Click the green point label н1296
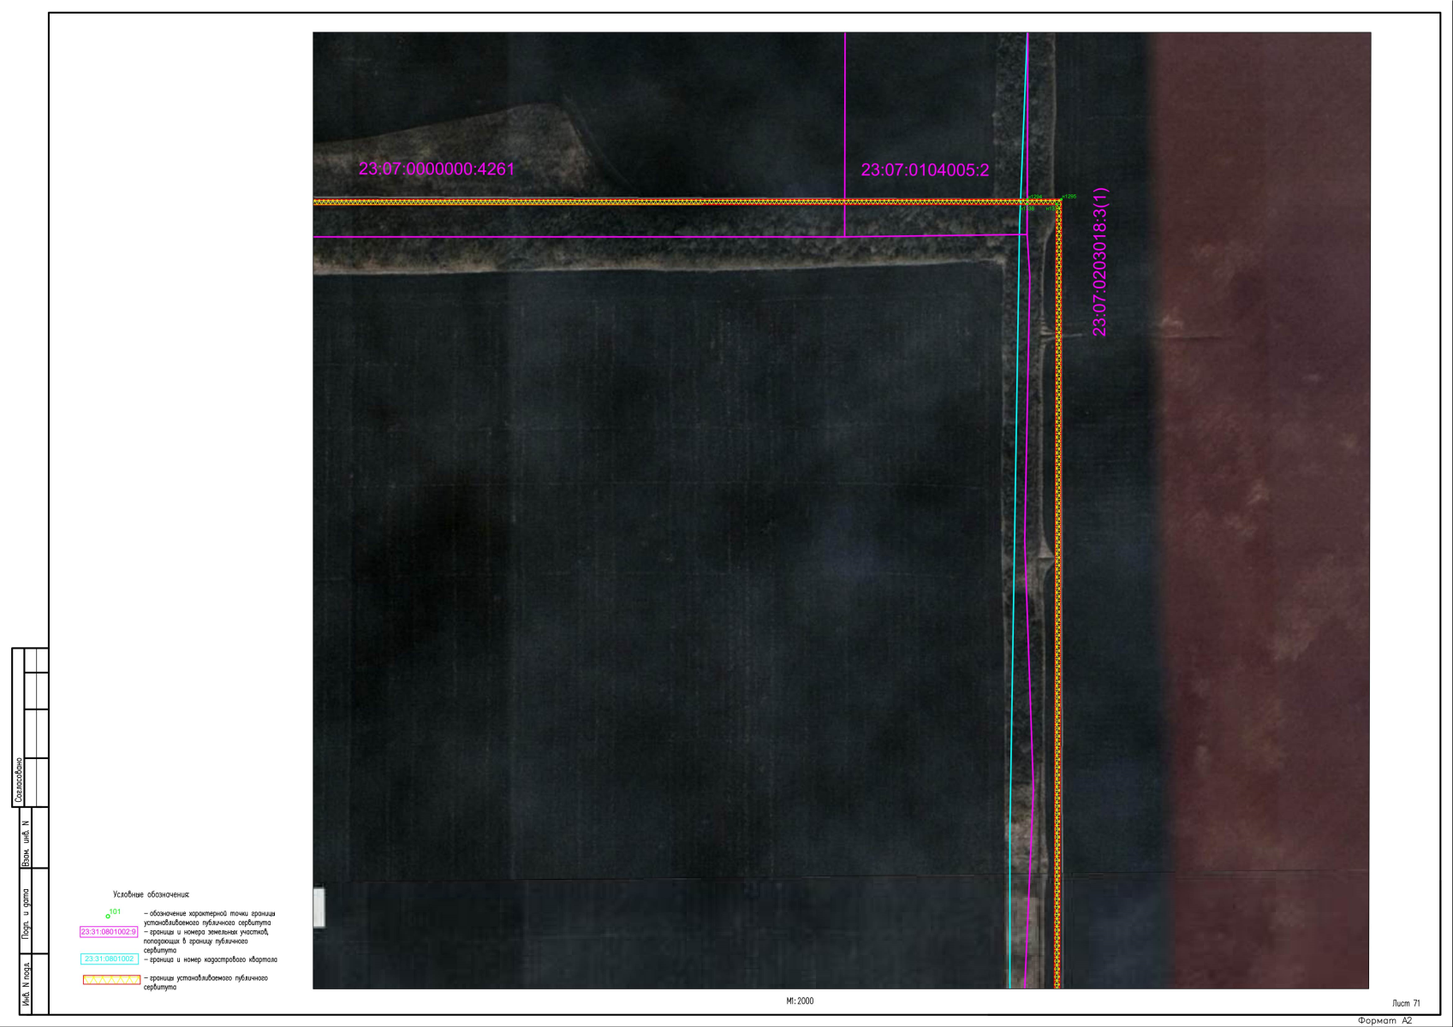The image size is (1453, 1027). (x=1069, y=197)
